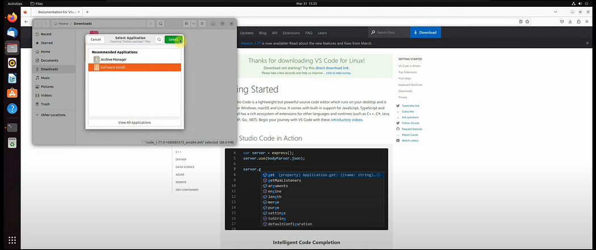Image resolution: width=596 pixels, height=250 pixels.
Task: Go to Keyboard Shortcuts in page outline
Action: pyautogui.click(x=410, y=85)
